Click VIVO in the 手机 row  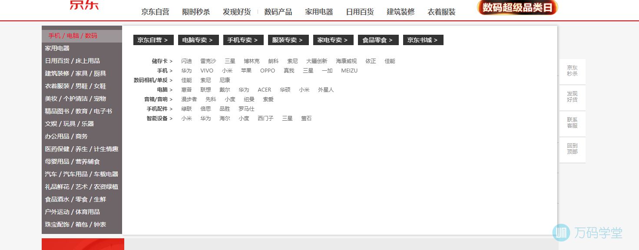207,71
